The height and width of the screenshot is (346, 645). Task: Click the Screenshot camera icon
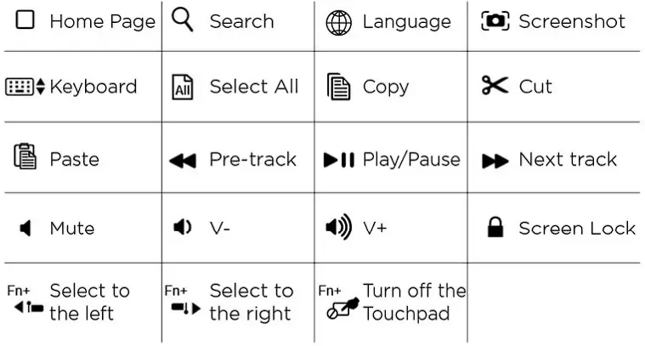pyautogui.click(x=495, y=20)
